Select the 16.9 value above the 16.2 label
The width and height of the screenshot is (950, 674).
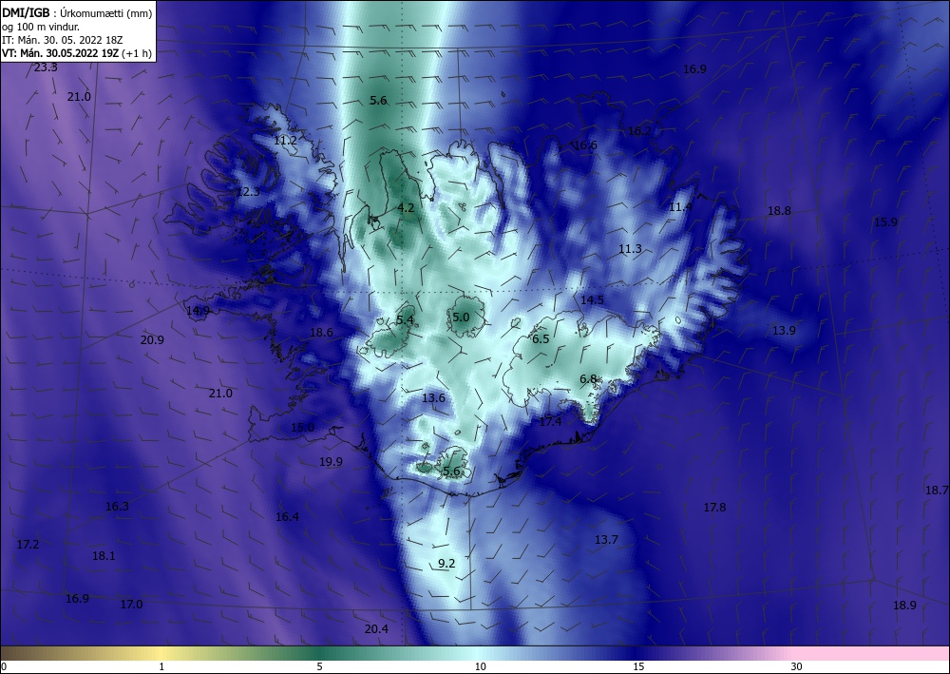[x=695, y=69]
